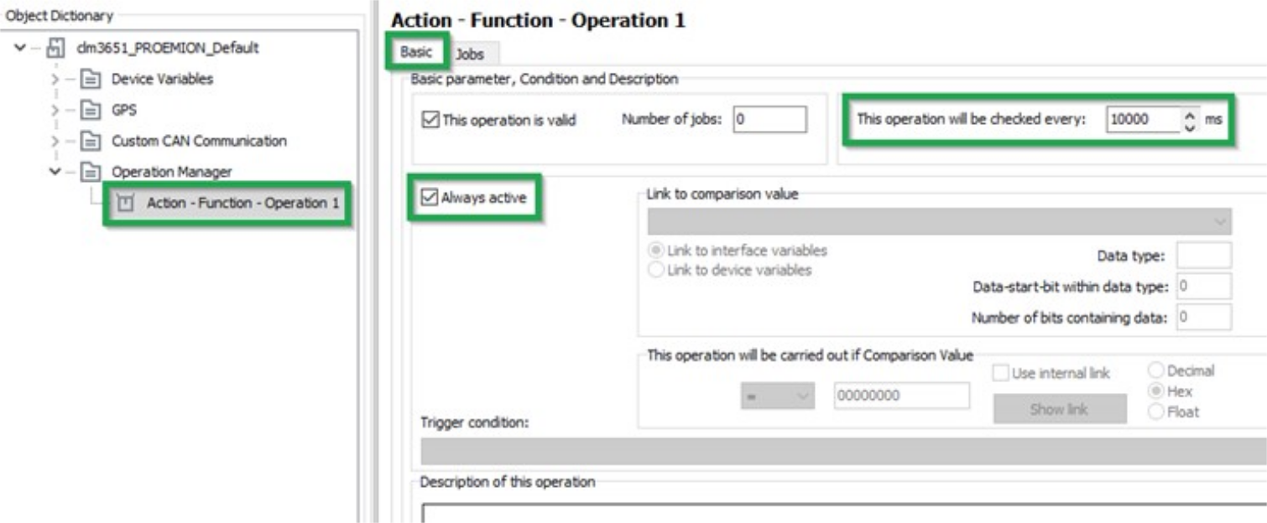Select Link to device variables radio button
Image resolution: width=1267 pixels, height=523 pixels.
pyautogui.click(x=656, y=270)
